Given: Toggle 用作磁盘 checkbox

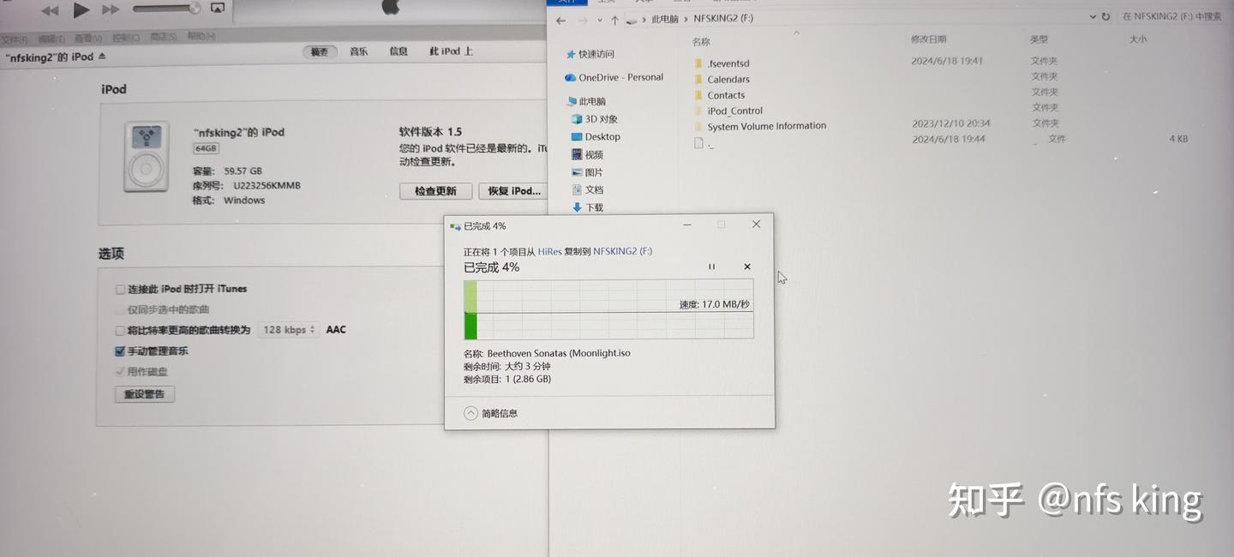Looking at the screenshot, I should pyautogui.click(x=120, y=372).
